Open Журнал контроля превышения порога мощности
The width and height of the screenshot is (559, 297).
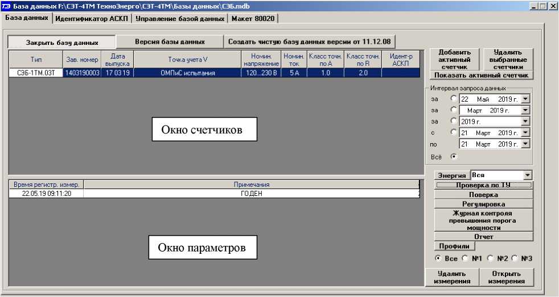[483, 220]
